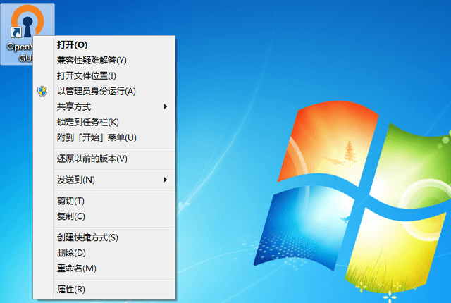Click 重命名(M) to rename

104,268
